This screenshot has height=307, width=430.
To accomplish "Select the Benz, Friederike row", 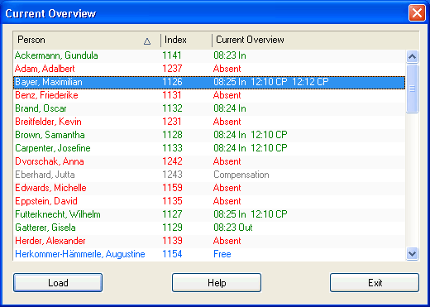I will pyautogui.click(x=209, y=95).
